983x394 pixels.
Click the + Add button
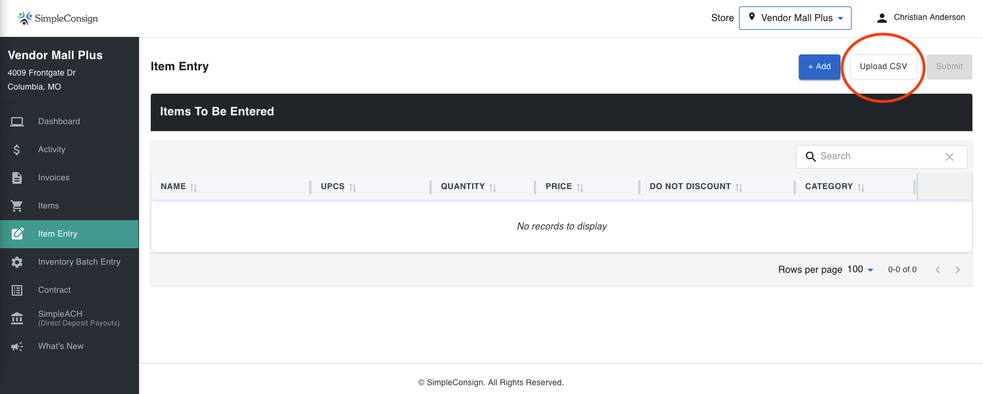click(819, 67)
